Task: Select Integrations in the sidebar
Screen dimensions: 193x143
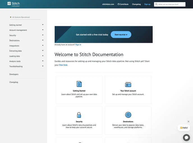Action: tap(14, 46)
